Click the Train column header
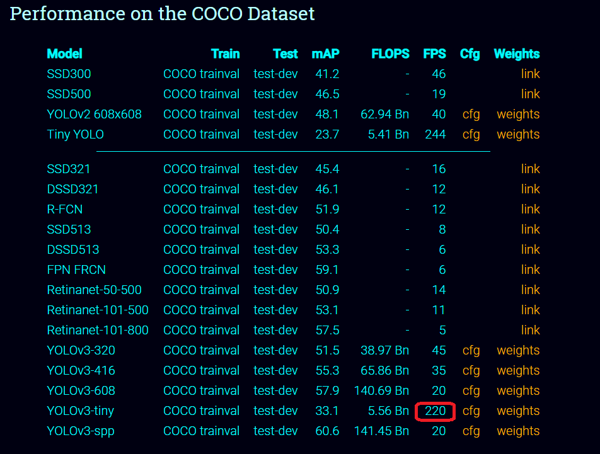600x454 pixels. [x=226, y=54]
